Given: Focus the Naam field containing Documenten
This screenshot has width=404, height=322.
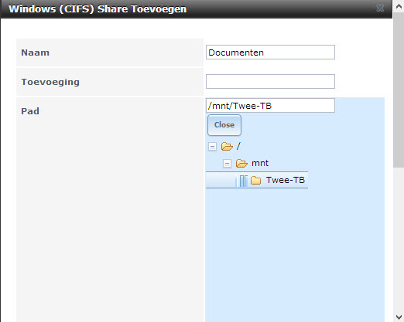Looking at the screenshot, I should 270,53.
